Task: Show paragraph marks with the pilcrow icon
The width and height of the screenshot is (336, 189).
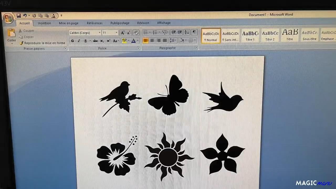Action: [x=195, y=32]
